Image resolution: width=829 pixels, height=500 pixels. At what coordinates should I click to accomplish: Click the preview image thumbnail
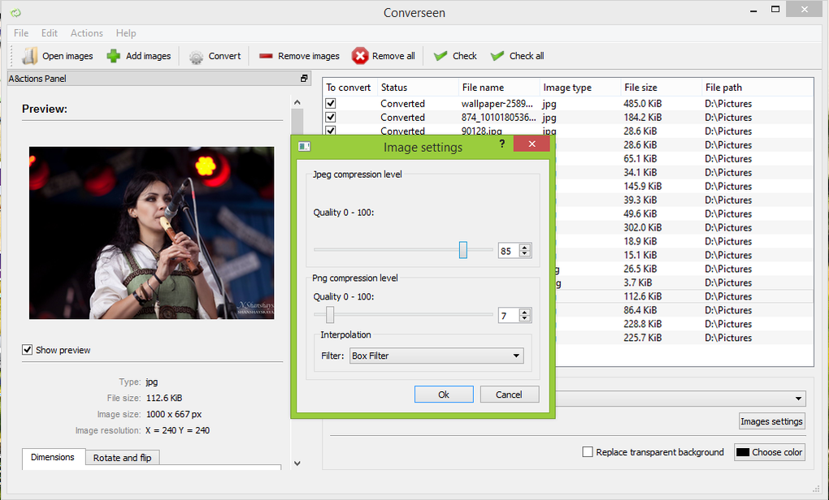click(x=152, y=233)
